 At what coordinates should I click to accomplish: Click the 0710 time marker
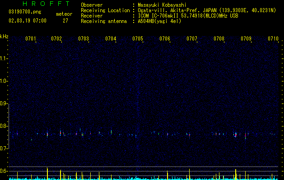coord(273,39)
